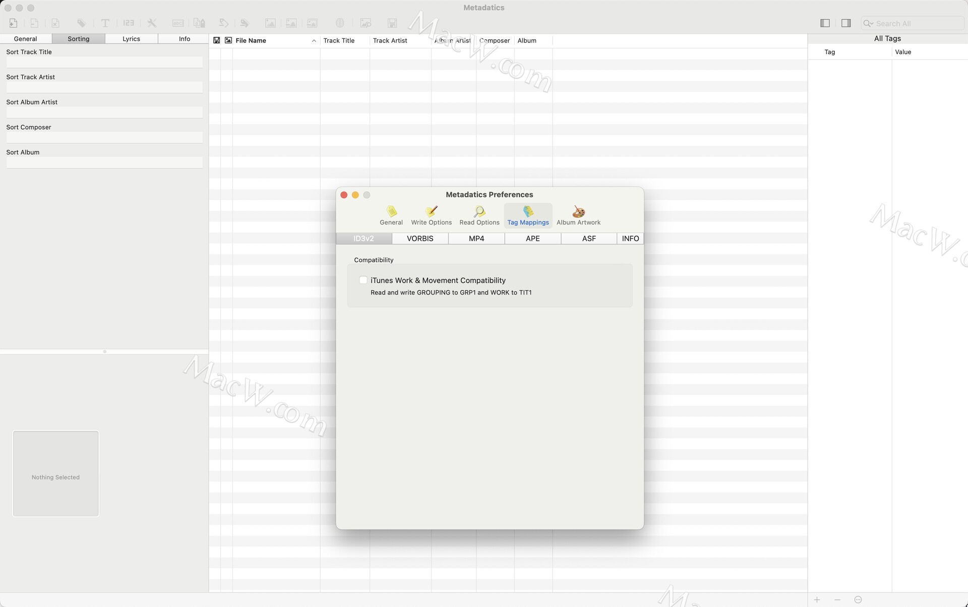Click the Sort Track Title field
Image resolution: width=968 pixels, height=607 pixels.
click(104, 62)
